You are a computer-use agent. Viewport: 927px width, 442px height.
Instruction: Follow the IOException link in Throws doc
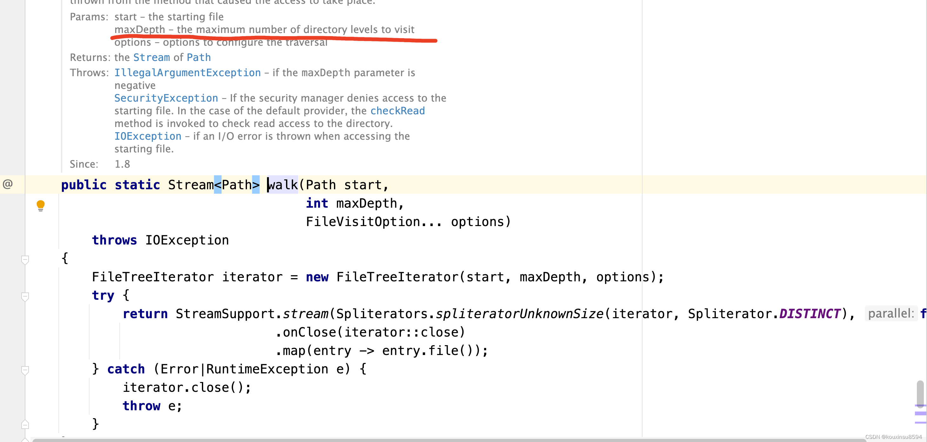tap(148, 136)
